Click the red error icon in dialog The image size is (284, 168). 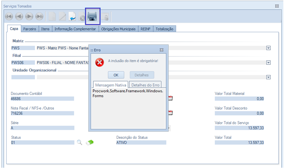100,62
